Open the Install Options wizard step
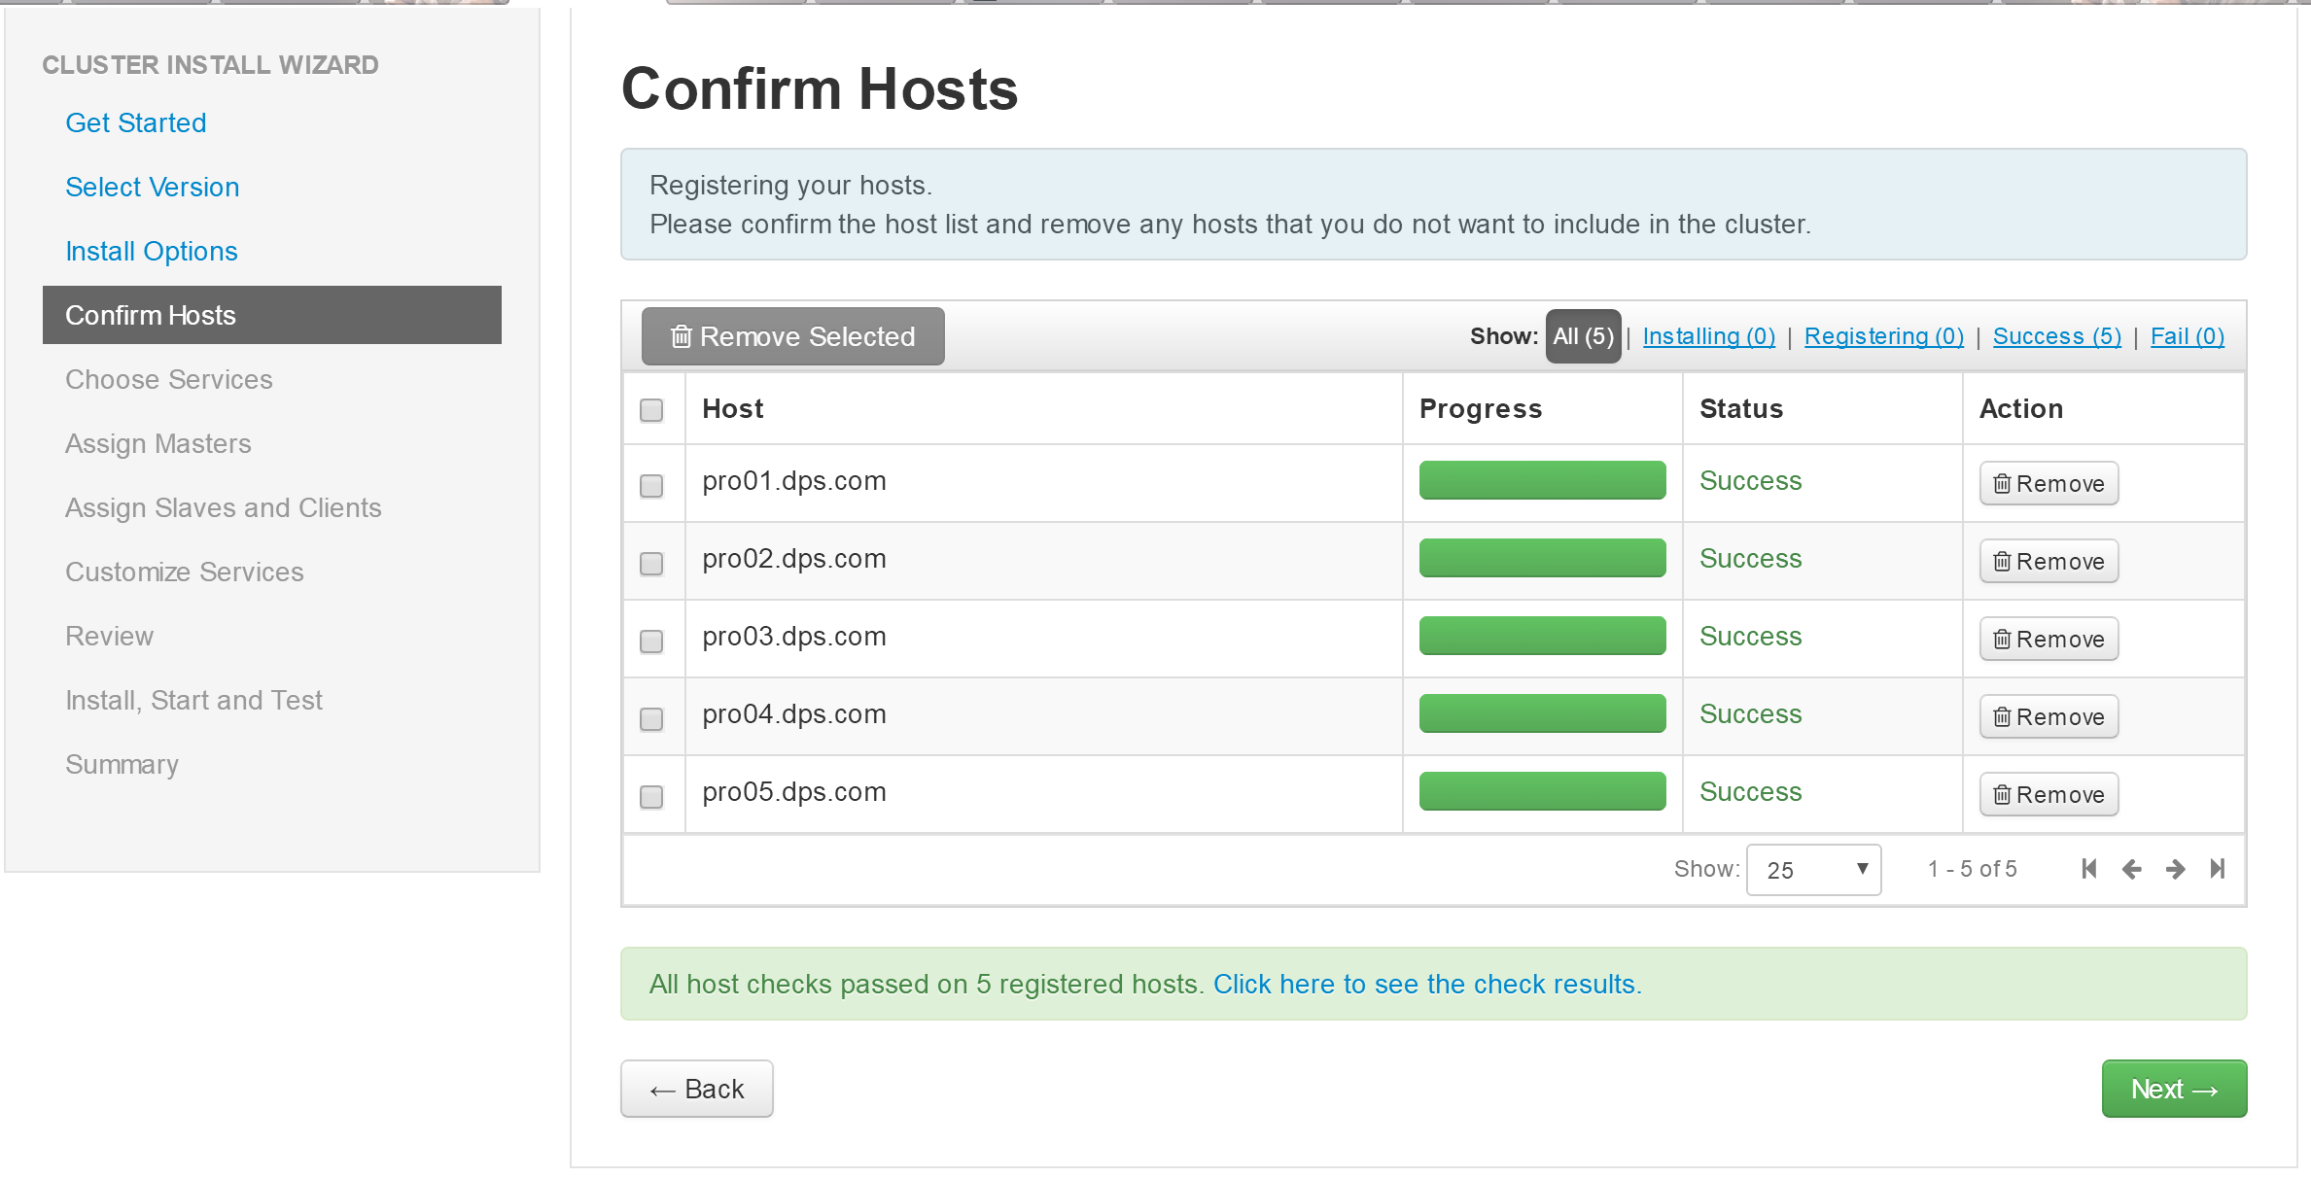Image resolution: width=2311 pixels, height=1179 pixels. (152, 251)
